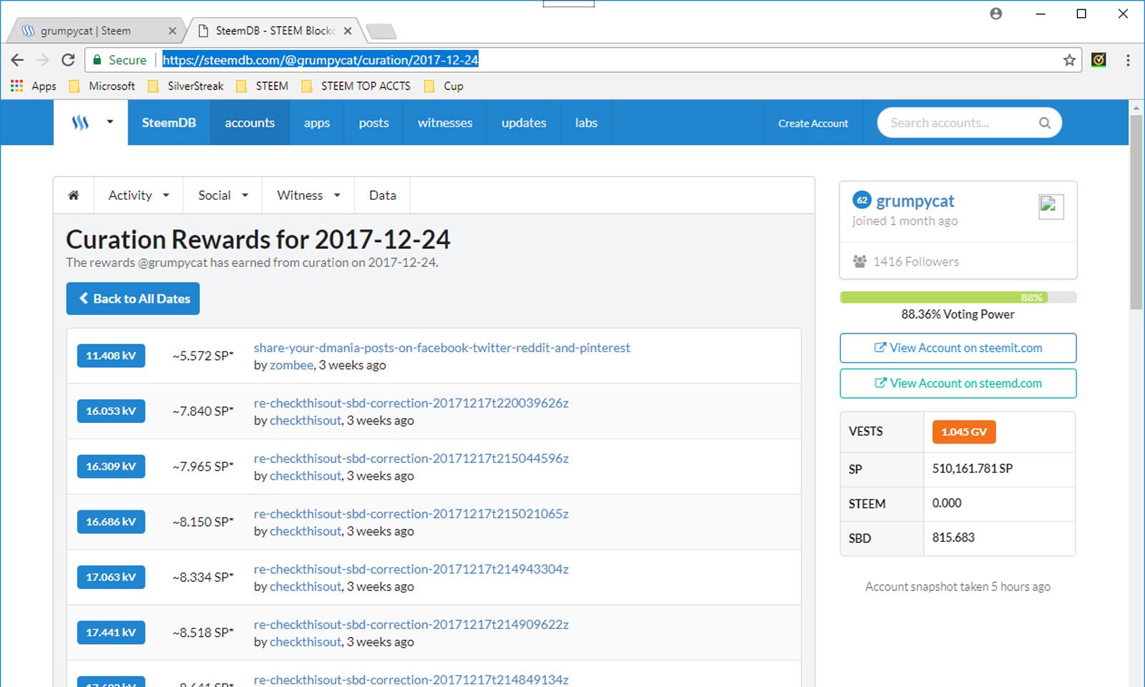Click the yellow extension icon in the toolbar
This screenshot has width=1145, height=687.
point(1099,60)
